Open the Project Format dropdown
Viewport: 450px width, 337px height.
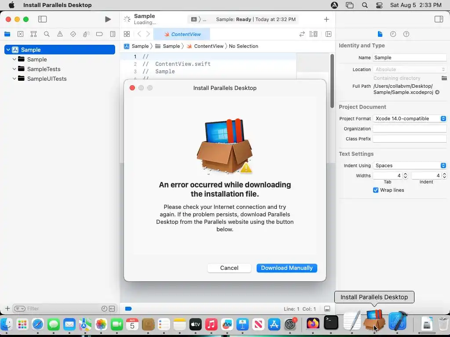(410, 118)
